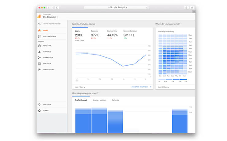Click the 231K users value
Viewport: 227px width, 141px height.
coord(79,35)
